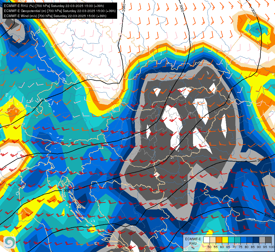Select the white legend swatch below 50
Image resolution: width=275 pixels, height=252 pixels.
[206, 240]
